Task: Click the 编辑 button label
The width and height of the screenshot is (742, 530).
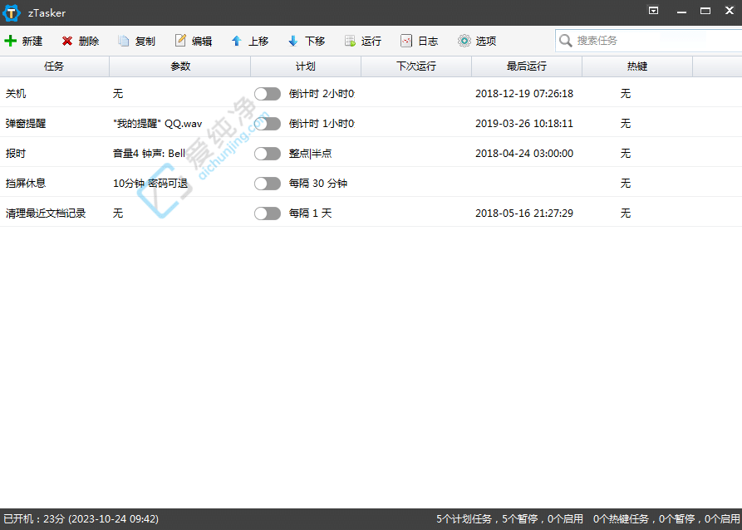Action: [202, 42]
